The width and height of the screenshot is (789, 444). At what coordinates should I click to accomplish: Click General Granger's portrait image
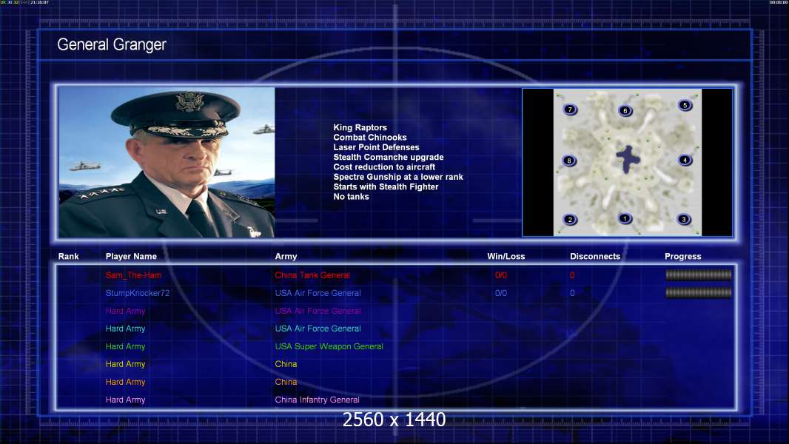coord(167,162)
